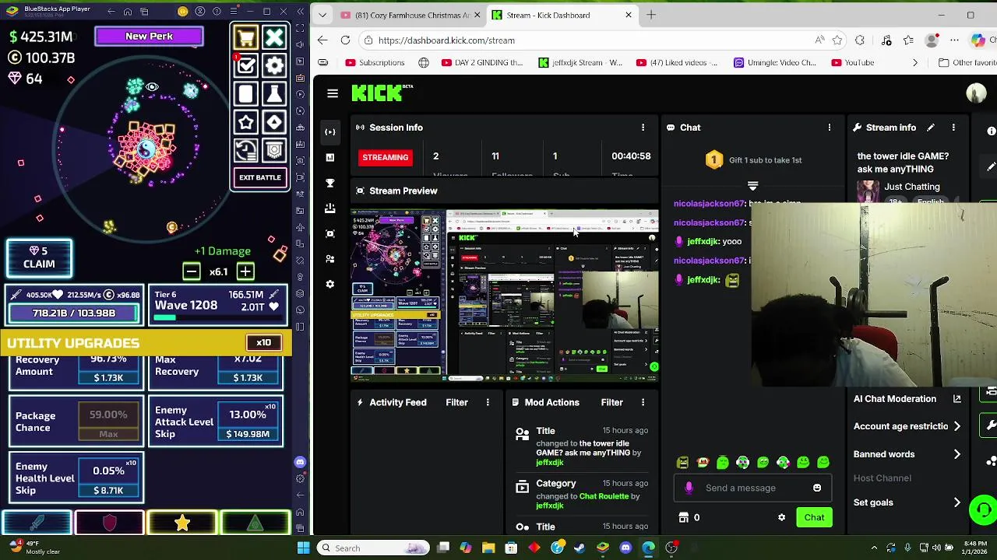Click the Stream Preview thumbnail
The height and width of the screenshot is (560, 997).
click(x=505, y=295)
